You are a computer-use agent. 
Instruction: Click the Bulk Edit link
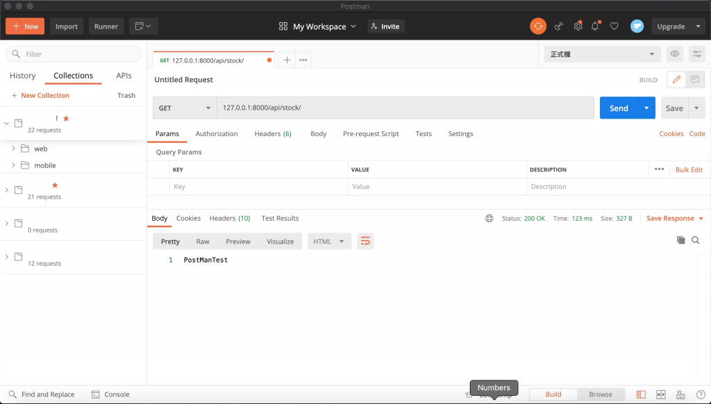(689, 169)
